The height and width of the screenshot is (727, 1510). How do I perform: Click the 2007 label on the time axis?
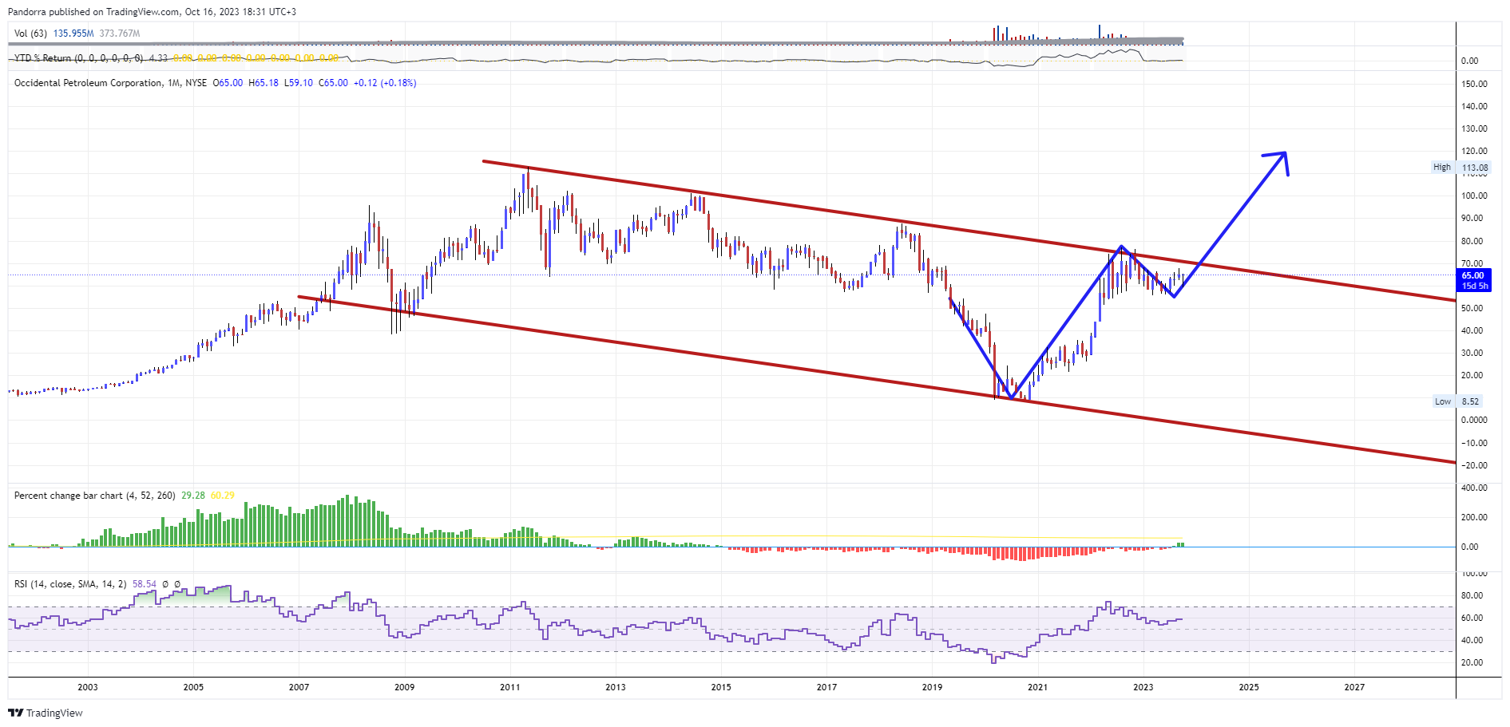point(299,687)
